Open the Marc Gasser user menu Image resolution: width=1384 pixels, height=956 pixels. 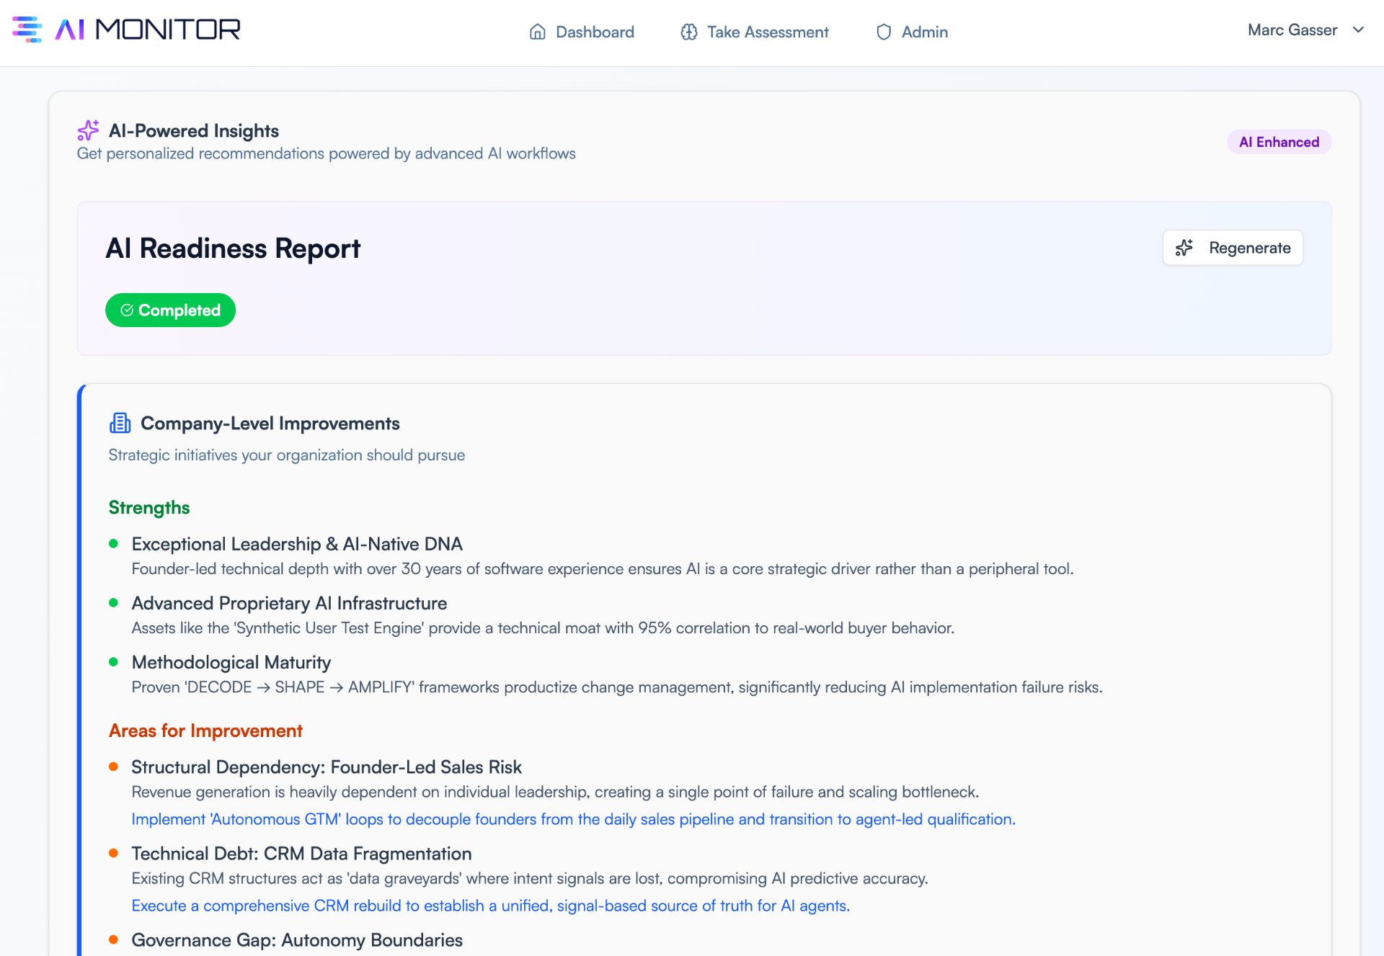tap(1305, 30)
